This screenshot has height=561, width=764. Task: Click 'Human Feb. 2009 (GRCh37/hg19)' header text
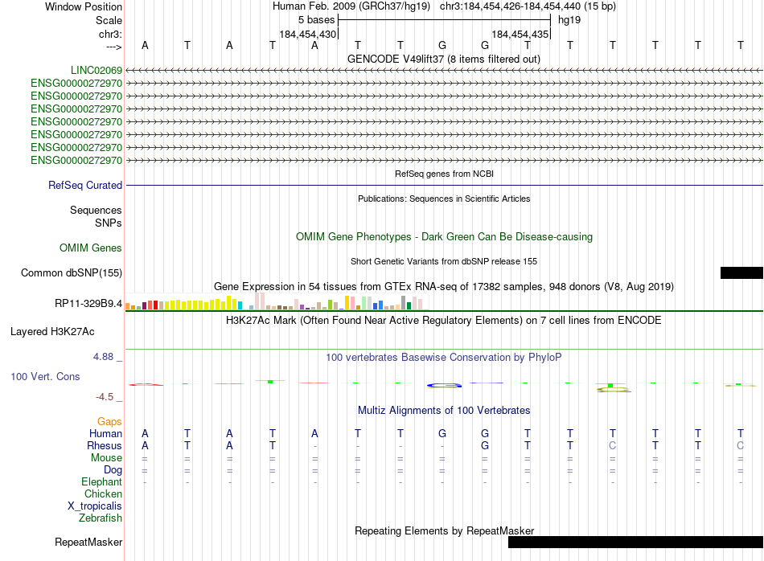[351, 6]
